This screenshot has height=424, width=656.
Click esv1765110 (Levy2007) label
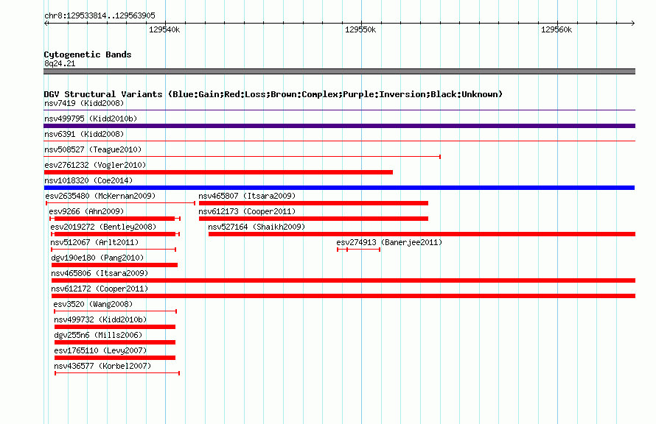[100, 350]
